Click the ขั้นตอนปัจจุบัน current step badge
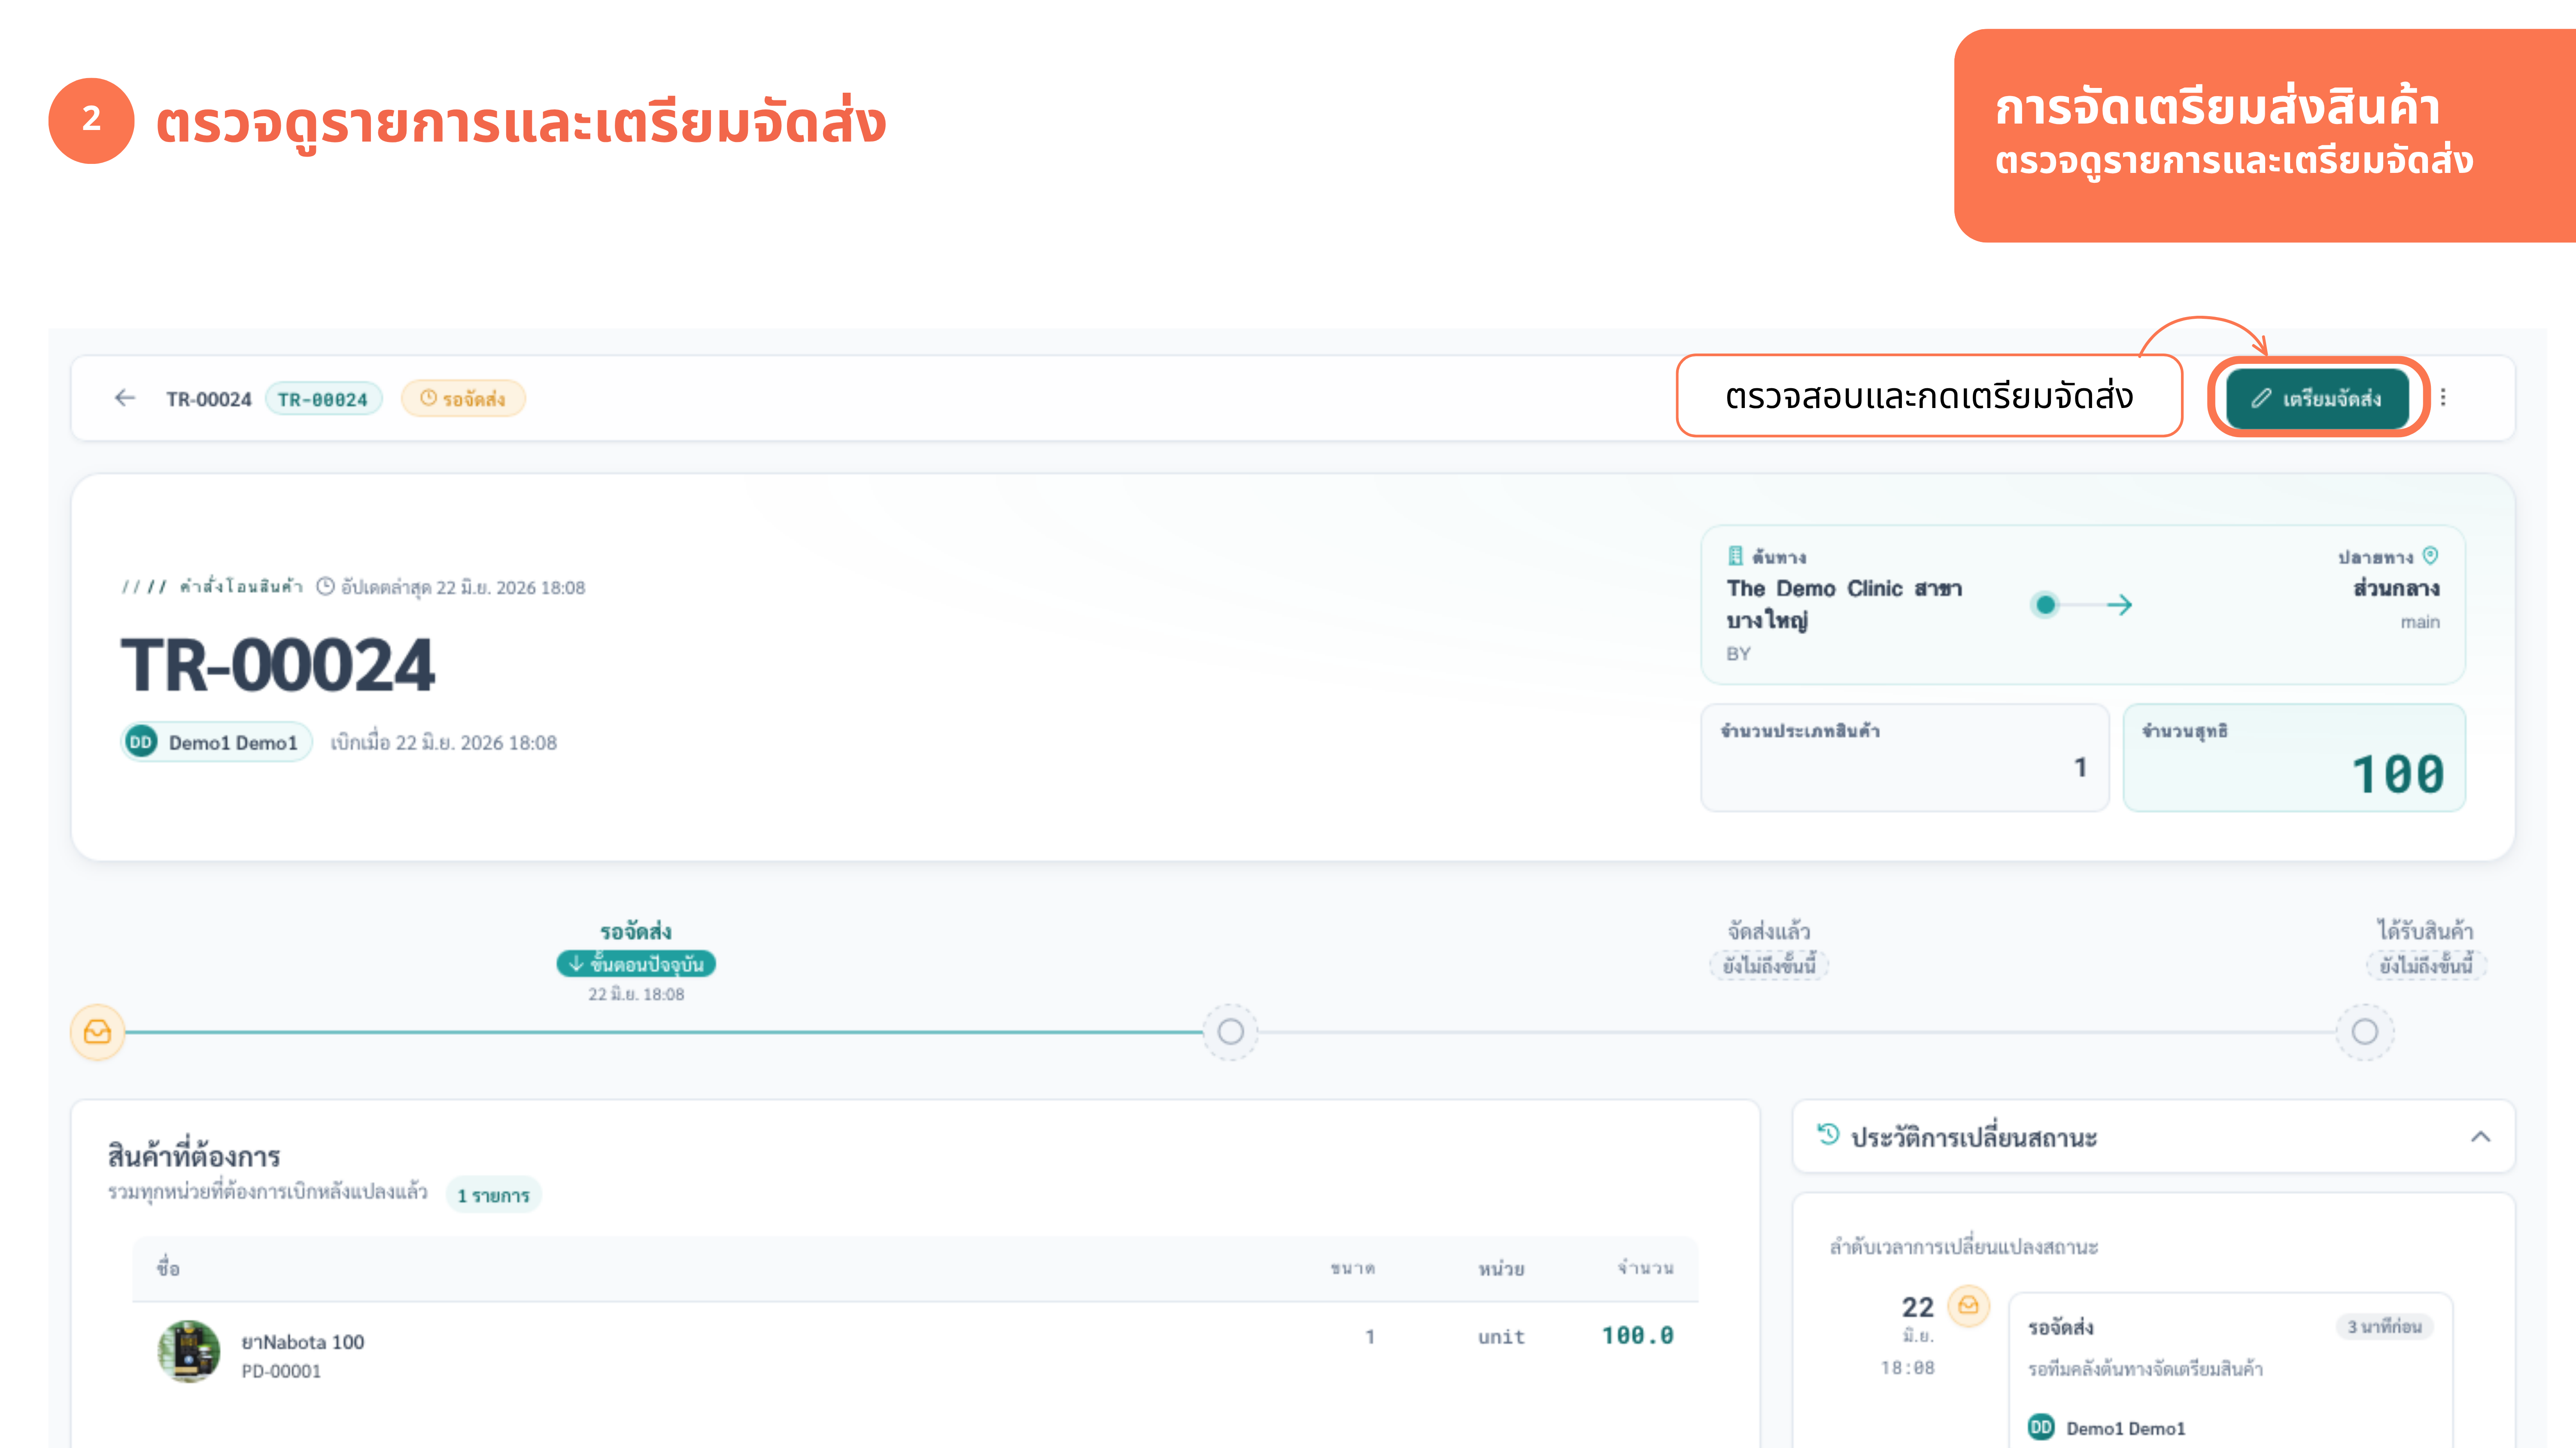 (636, 964)
